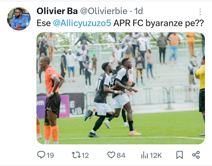Open the @Olivierbie handle link

pyautogui.click(x=104, y=11)
